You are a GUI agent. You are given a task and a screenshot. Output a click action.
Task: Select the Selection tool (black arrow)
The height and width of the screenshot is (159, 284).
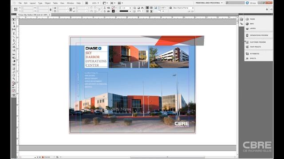click(x=14, y=19)
